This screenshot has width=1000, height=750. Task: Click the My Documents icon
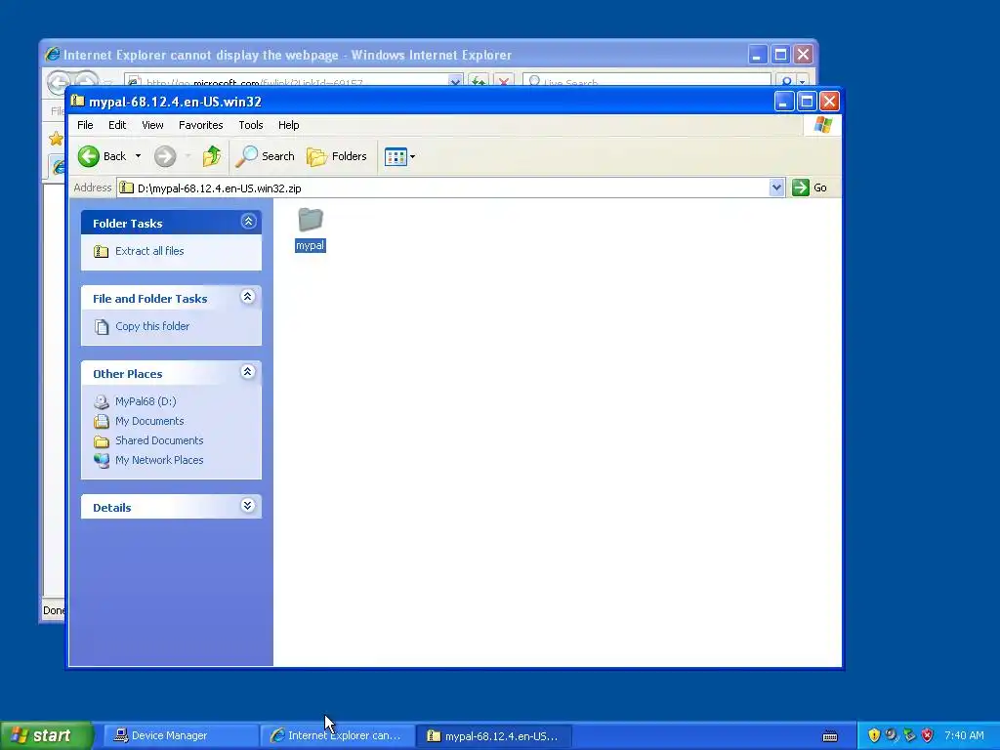pos(102,422)
